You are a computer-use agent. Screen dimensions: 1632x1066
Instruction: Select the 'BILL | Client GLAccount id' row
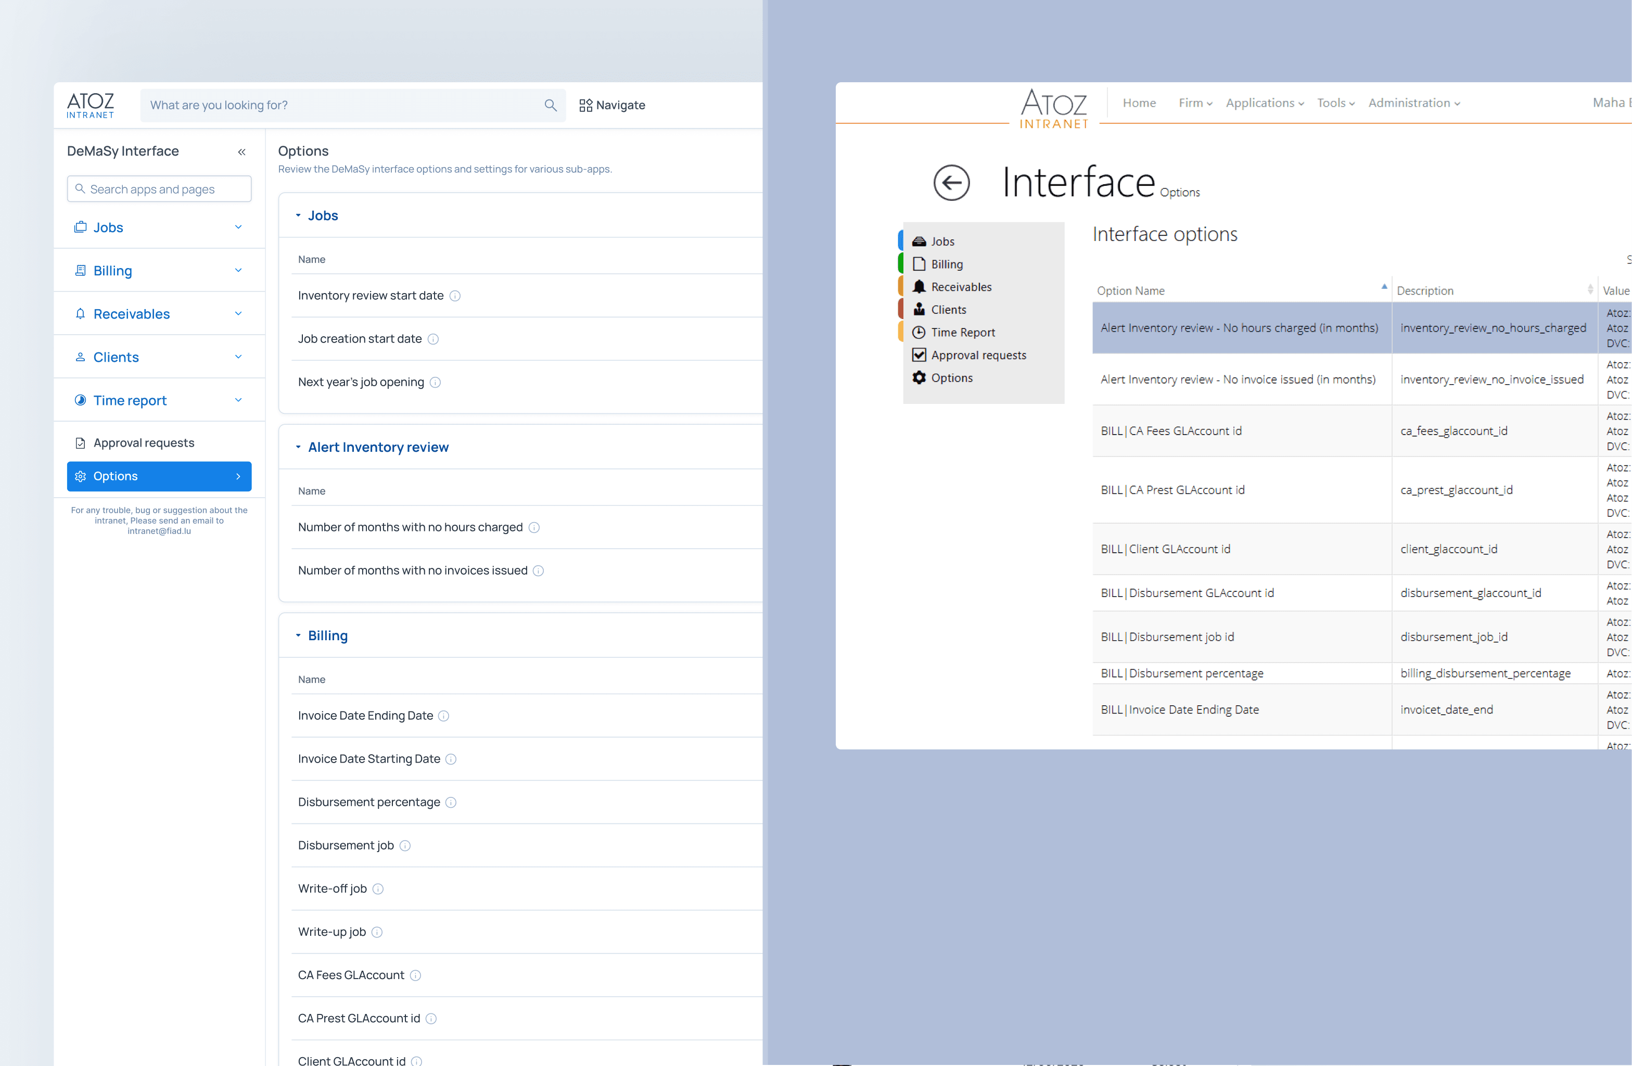tap(1362, 549)
